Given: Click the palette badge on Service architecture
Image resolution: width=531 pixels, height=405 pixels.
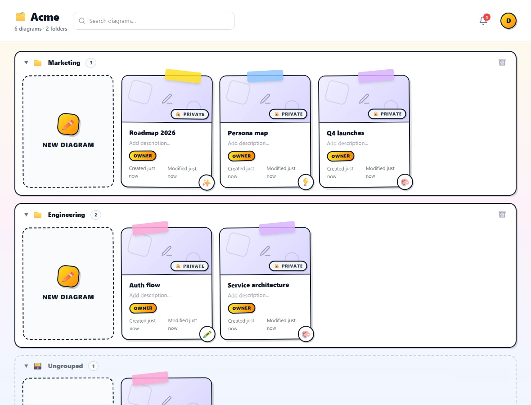Looking at the screenshot, I should coord(306,334).
